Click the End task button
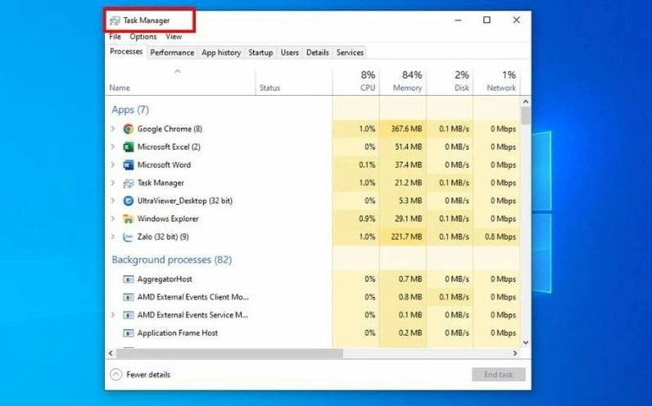 (499, 374)
